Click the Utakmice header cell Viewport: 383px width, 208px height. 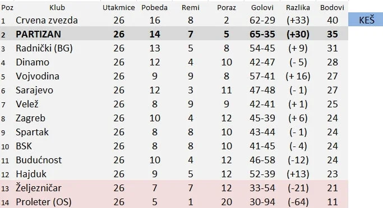tap(119, 8)
